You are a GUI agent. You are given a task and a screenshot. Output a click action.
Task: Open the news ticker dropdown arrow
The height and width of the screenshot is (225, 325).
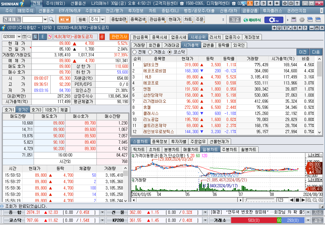pyautogui.click(x=308, y=213)
